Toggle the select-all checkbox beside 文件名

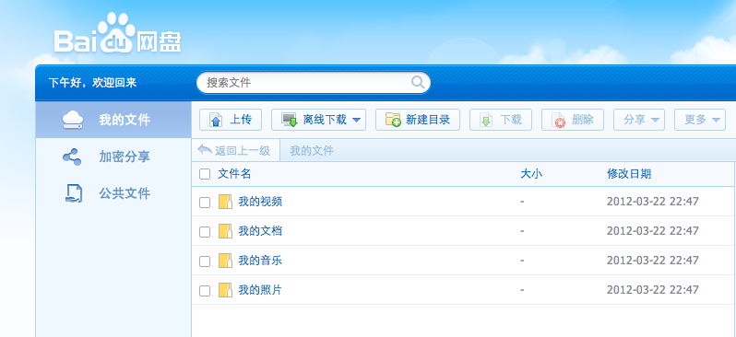click(205, 174)
